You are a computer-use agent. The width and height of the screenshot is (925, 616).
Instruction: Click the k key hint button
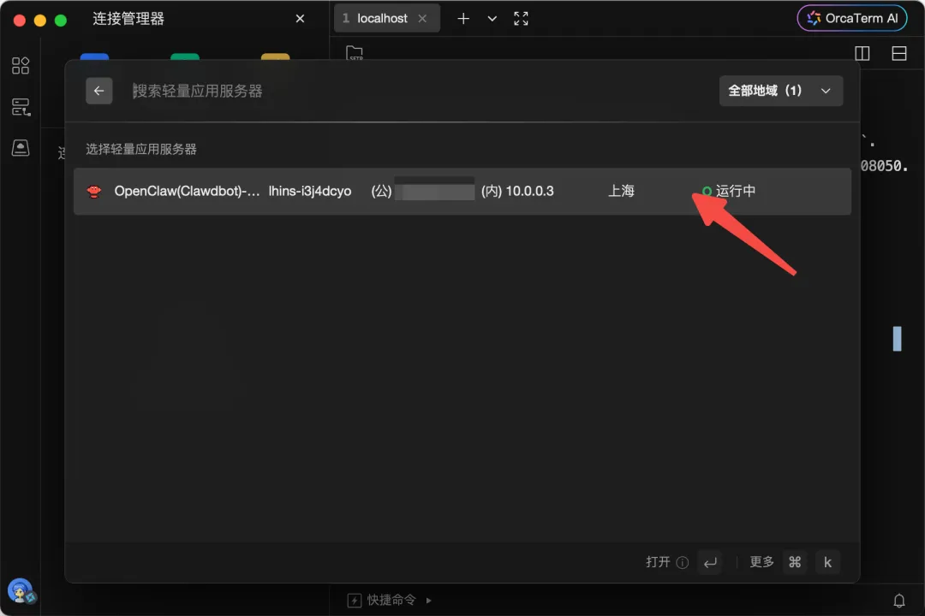827,562
